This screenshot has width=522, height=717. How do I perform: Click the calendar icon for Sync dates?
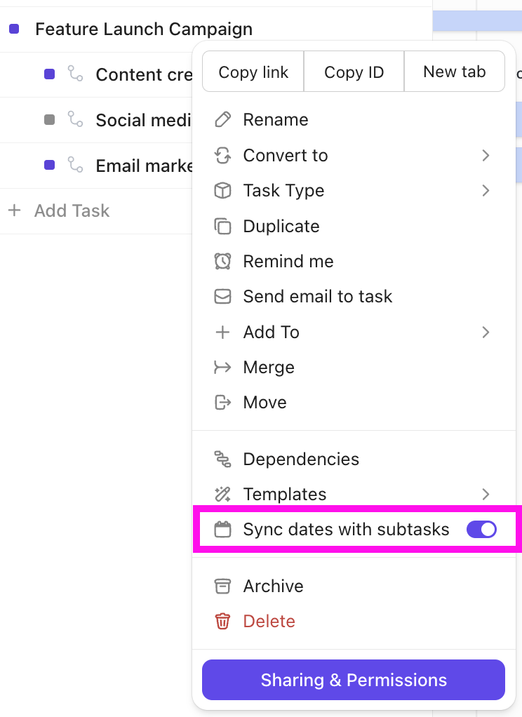click(223, 530)
